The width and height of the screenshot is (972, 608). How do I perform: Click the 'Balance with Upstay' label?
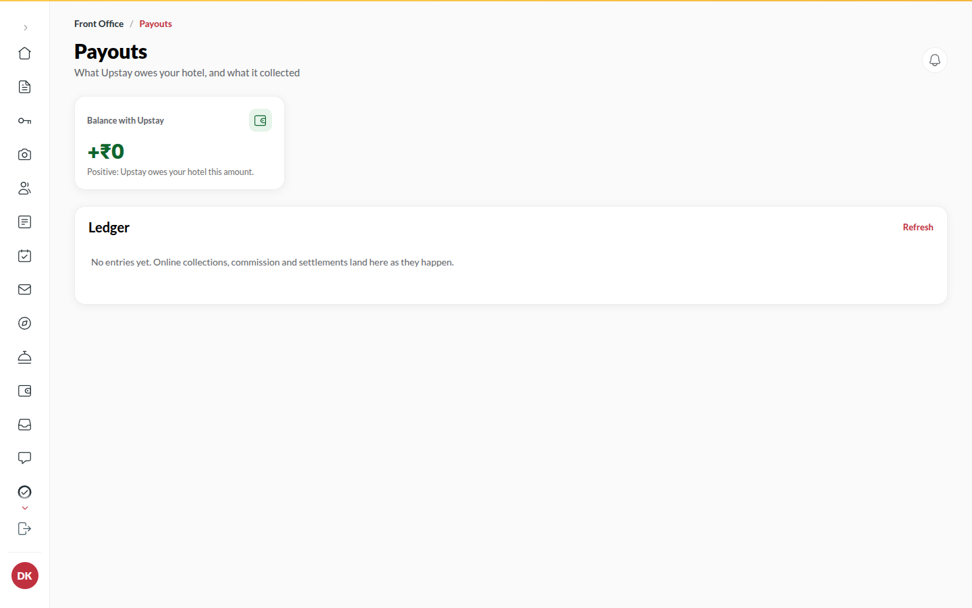point(126,120)
